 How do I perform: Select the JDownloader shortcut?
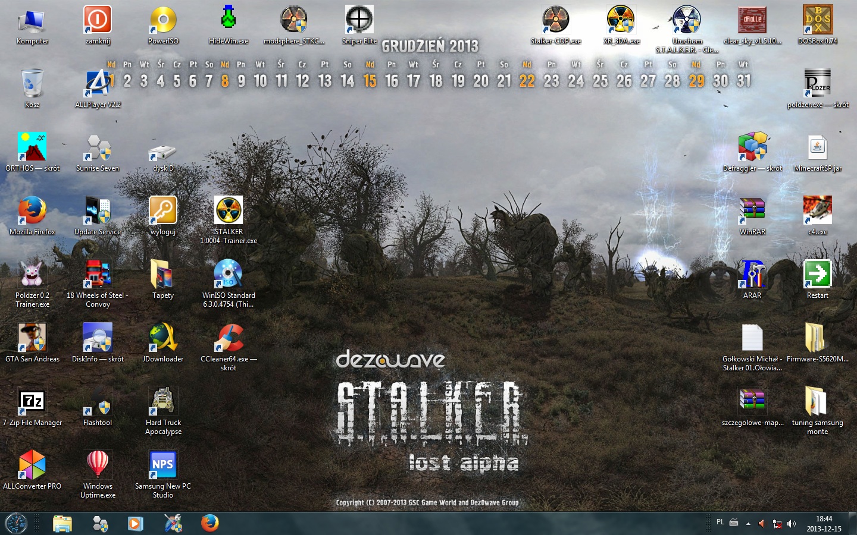click(x=163, y=344)
